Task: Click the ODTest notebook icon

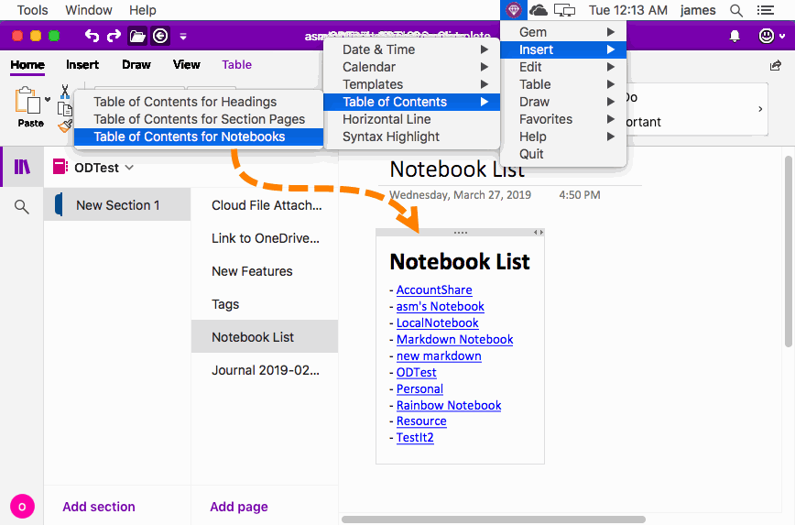Action: pos(60,167)
